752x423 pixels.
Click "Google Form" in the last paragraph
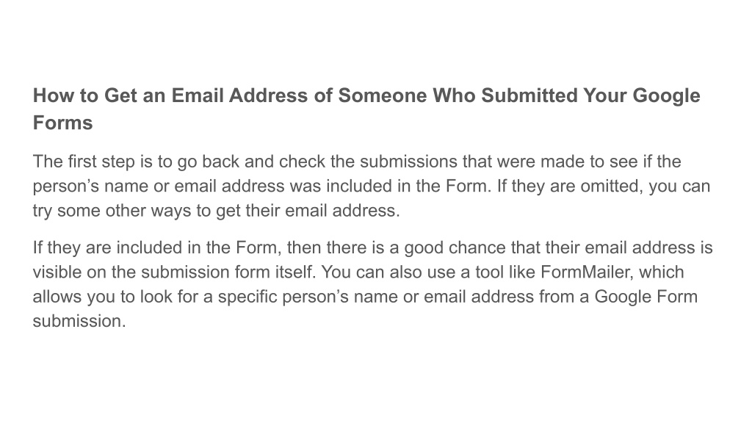point(646,297)
